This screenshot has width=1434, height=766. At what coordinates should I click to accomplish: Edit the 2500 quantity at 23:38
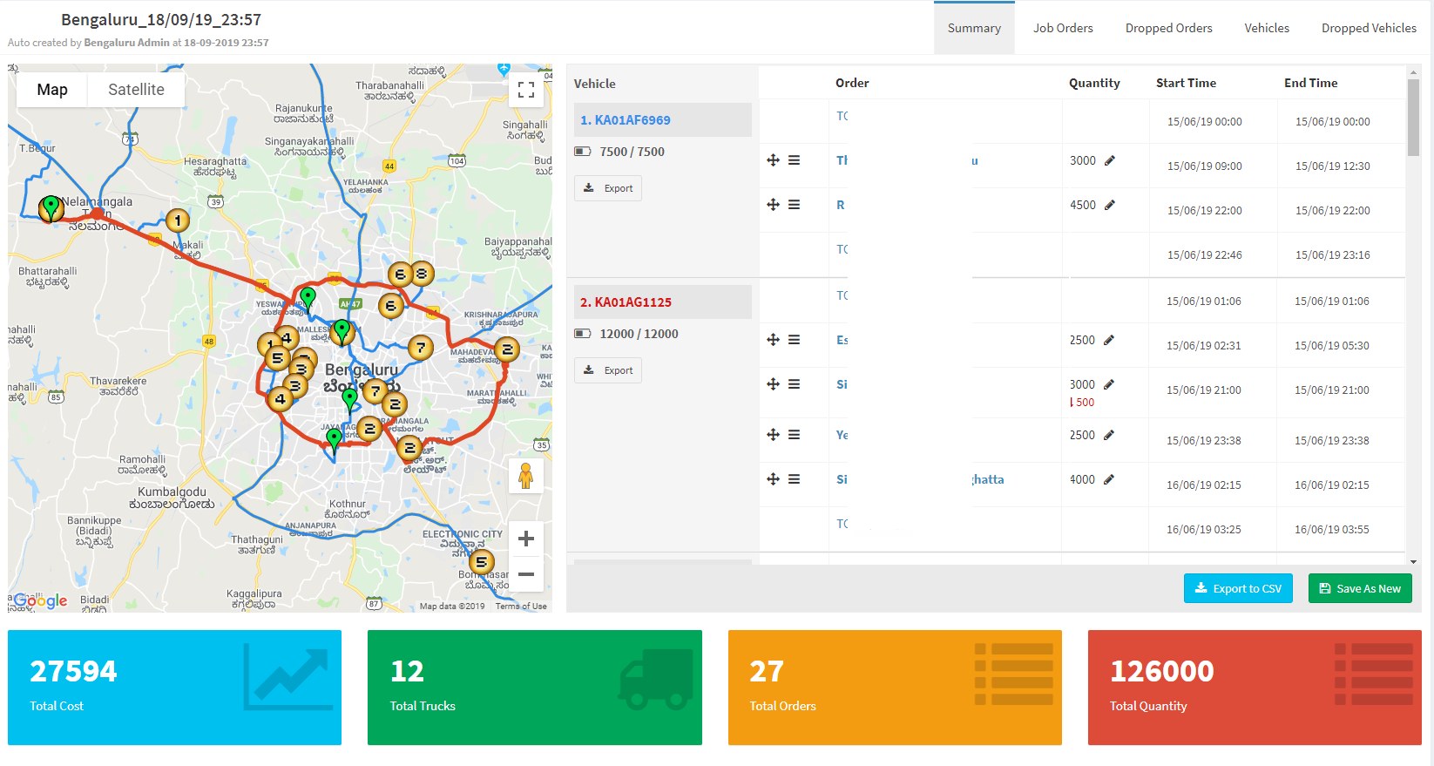click(1109, 435)
